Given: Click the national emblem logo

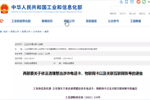Looking at the screenshot, I should click(4, 8).
